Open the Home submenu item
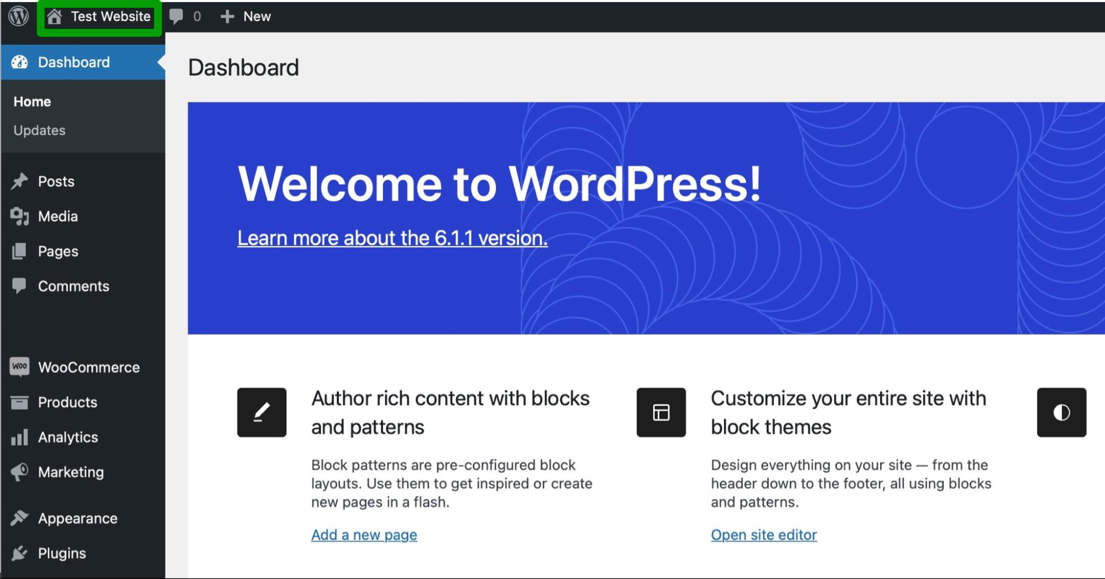This screenshot has height=579, width=1105. click(32, 102)
